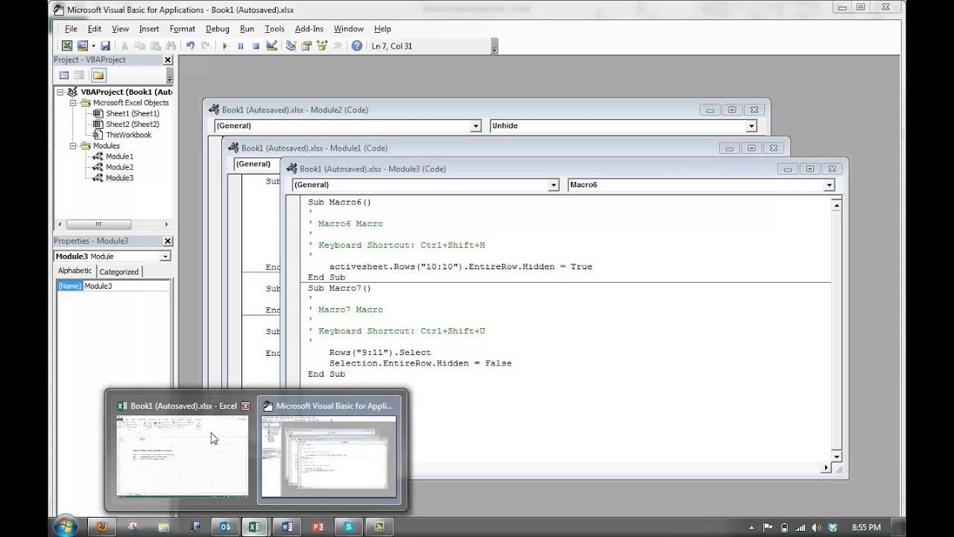This screenshot has height=537, width=954.
Task: Select Sheet1 (Sheet1) in project tree
Action: point(132,113)
